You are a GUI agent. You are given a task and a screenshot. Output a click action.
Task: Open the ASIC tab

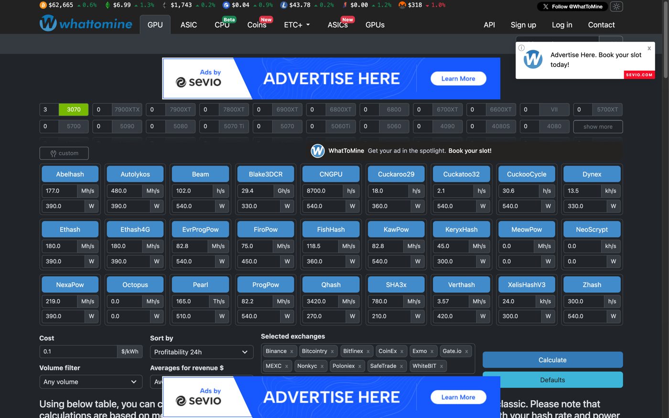coord(189,25)
